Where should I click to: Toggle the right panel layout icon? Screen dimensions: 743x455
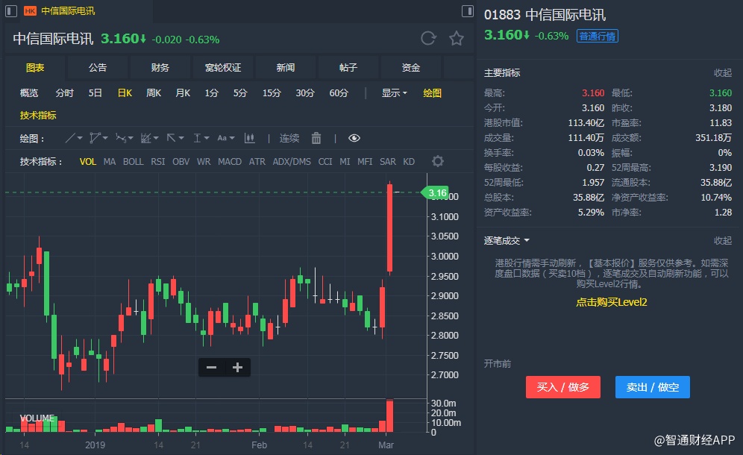click(467, 11)
